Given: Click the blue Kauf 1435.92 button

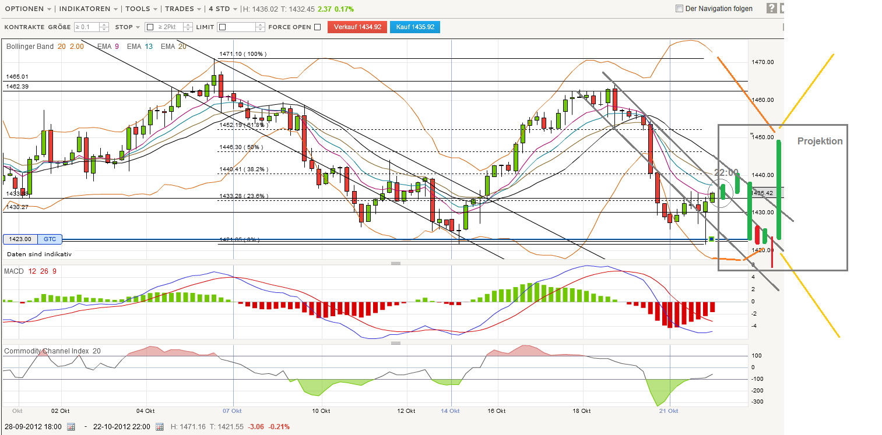Looking at the screenshot, I should [x=415, y=27].
